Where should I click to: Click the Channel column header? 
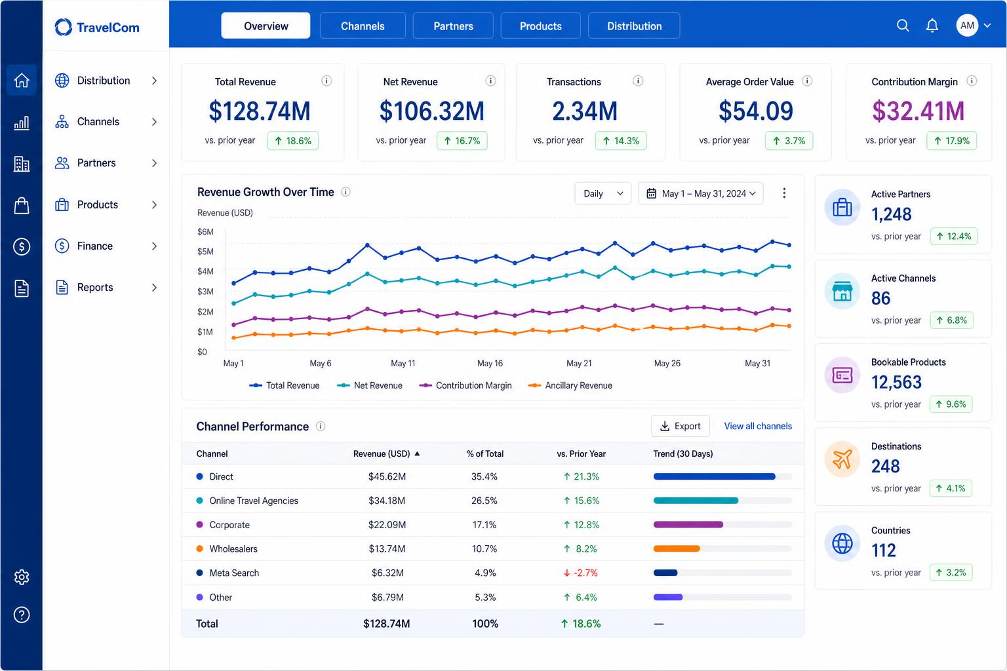click(x=212, y=453)
